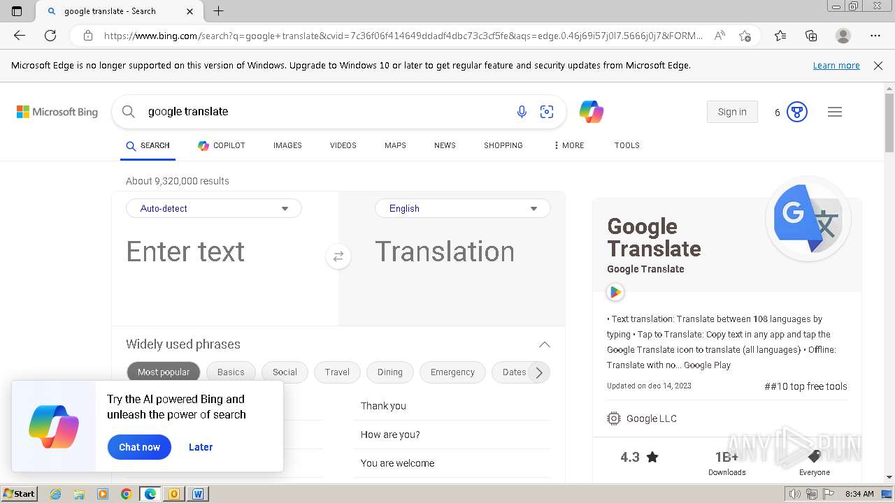Click the Edge profile avatar icon
Viewport: 895px width, 503px height.
coord(843,36)
